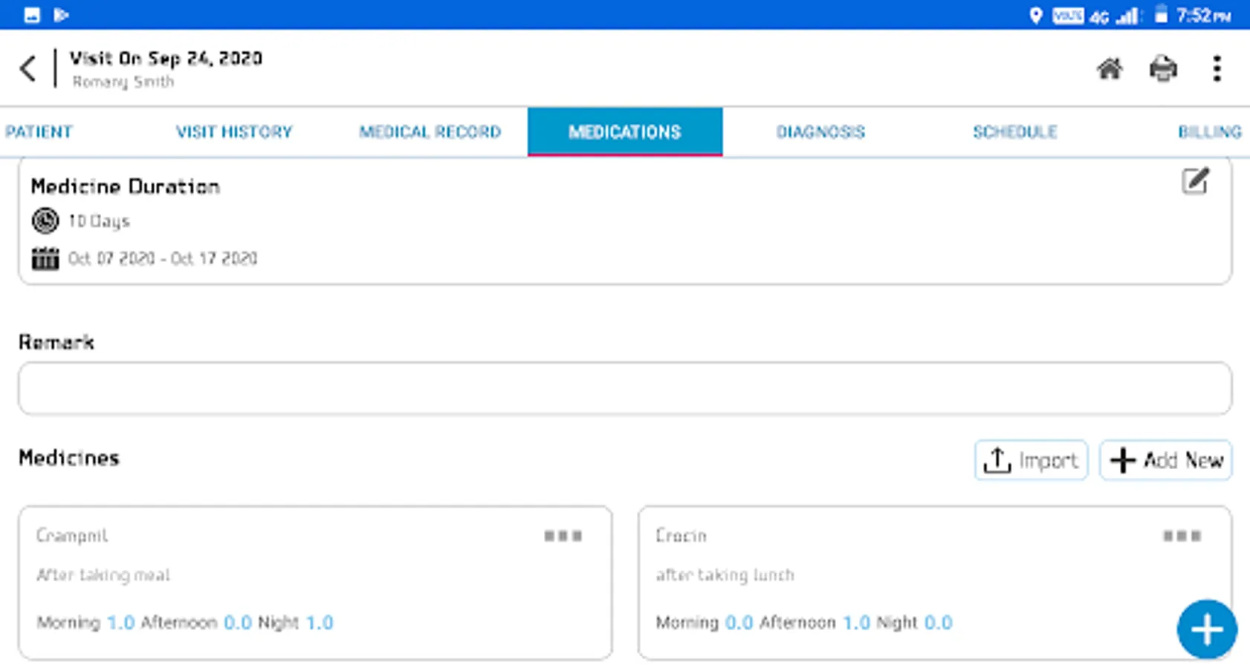Tap the clock icon beside 10 Days
Viewport: 1250px width, 668px height.
[x=45, y=221]
